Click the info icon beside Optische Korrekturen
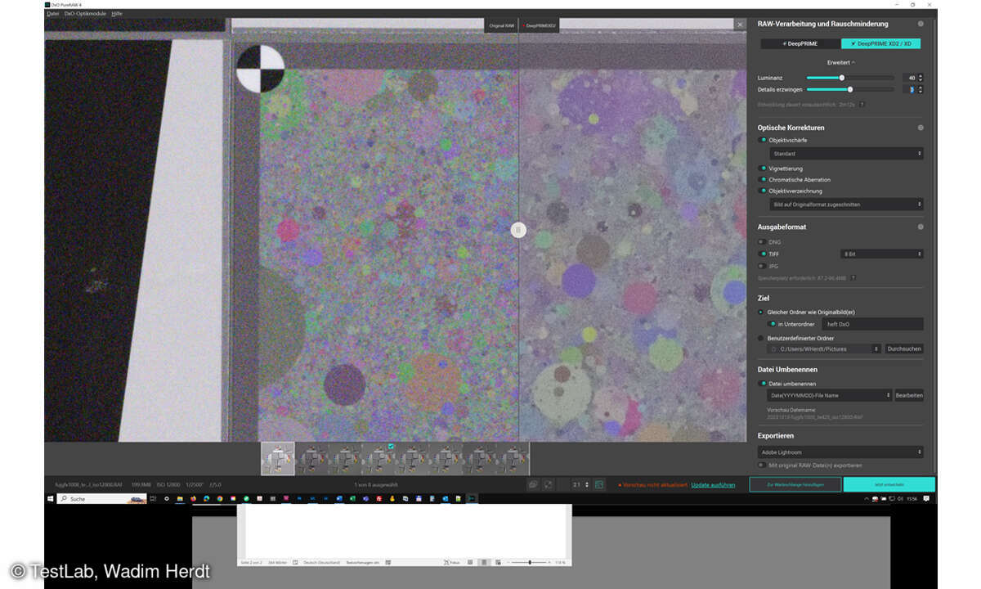 pyautogui.click(x=921, y=128)
